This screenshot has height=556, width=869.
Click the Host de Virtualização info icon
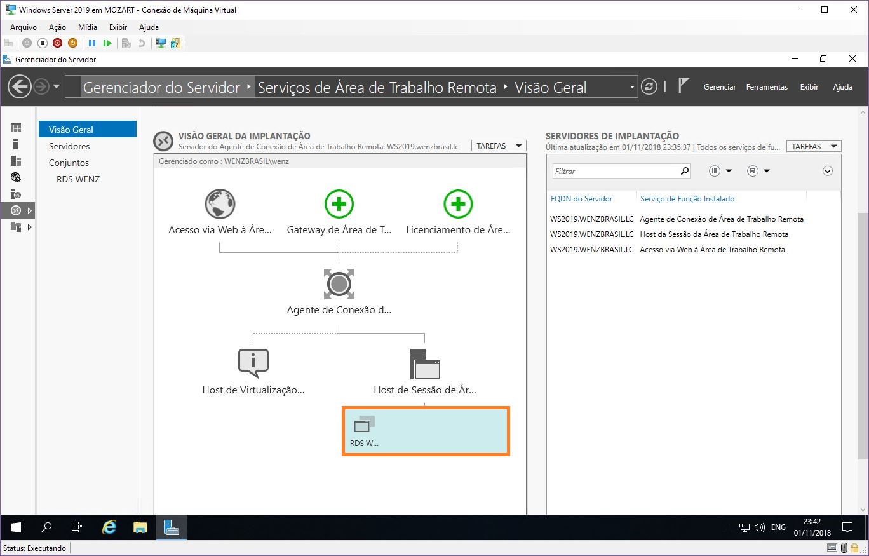coord(253,363)
